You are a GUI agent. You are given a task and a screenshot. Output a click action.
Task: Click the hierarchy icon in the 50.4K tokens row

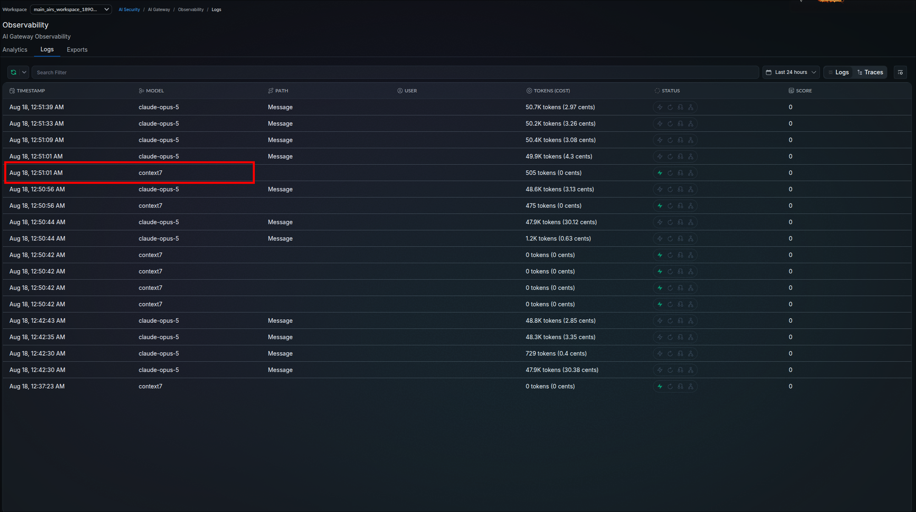click(691, 140)
